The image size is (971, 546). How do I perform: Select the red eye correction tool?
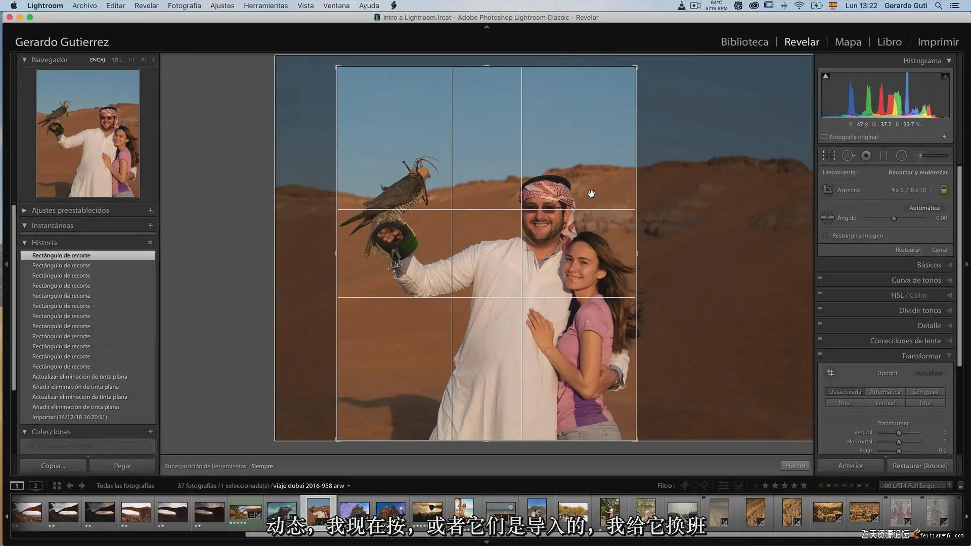(x=866, y=156)
